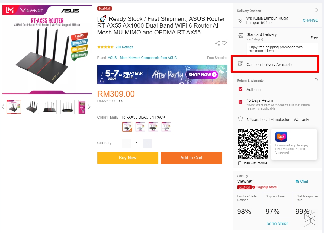Viewport: 324px width, 233px height.
Task: Click the Standard Delivery truck icon
Action: click(240, 36)
